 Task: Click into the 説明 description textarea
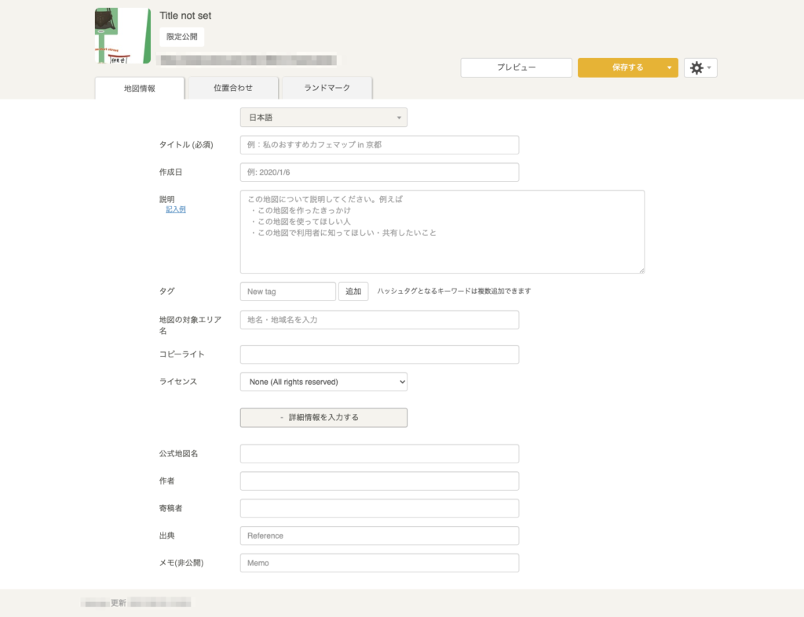point(442,232)
